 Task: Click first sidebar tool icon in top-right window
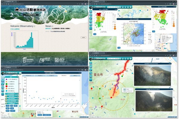[91, 12]
